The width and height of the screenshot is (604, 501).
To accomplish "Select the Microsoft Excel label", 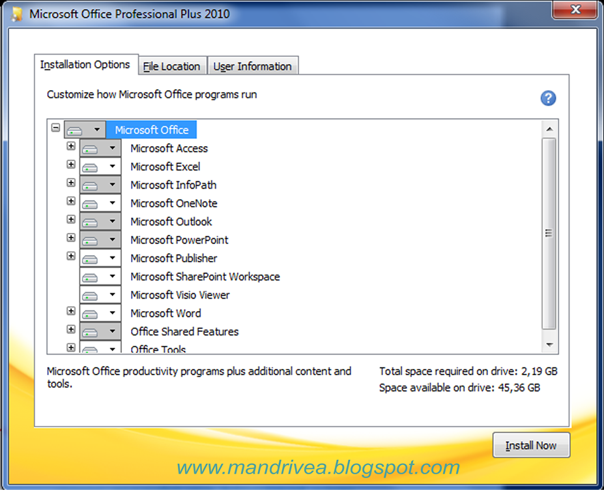I will tap(165, 166).
